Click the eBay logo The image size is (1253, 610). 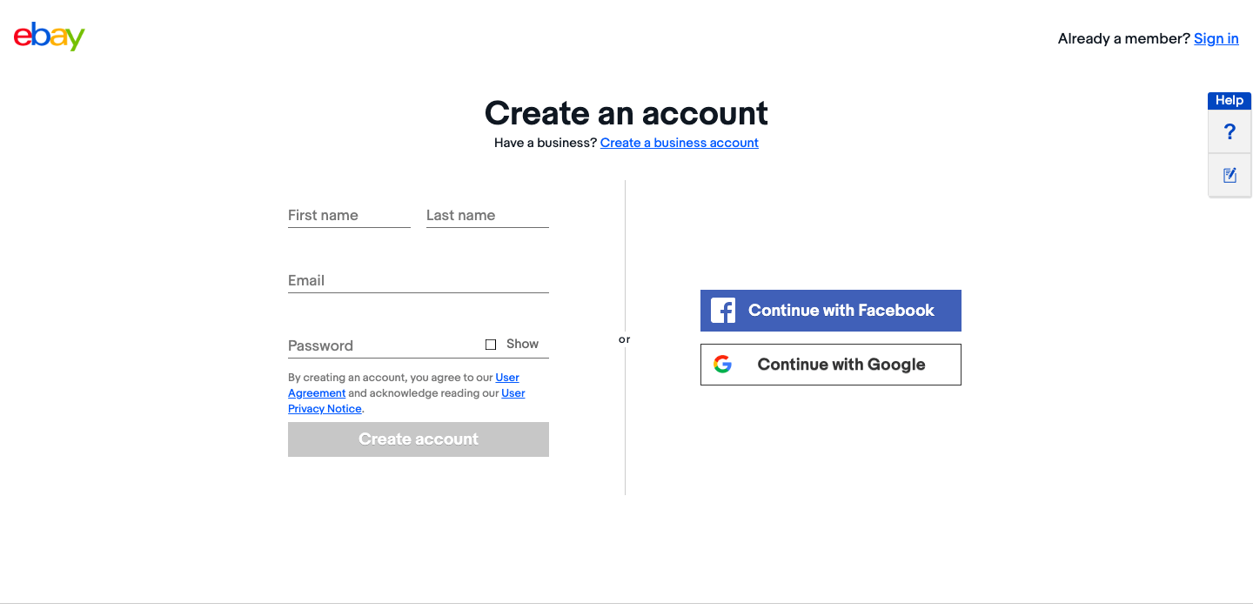pyautogui.click(x=50, y=37)
